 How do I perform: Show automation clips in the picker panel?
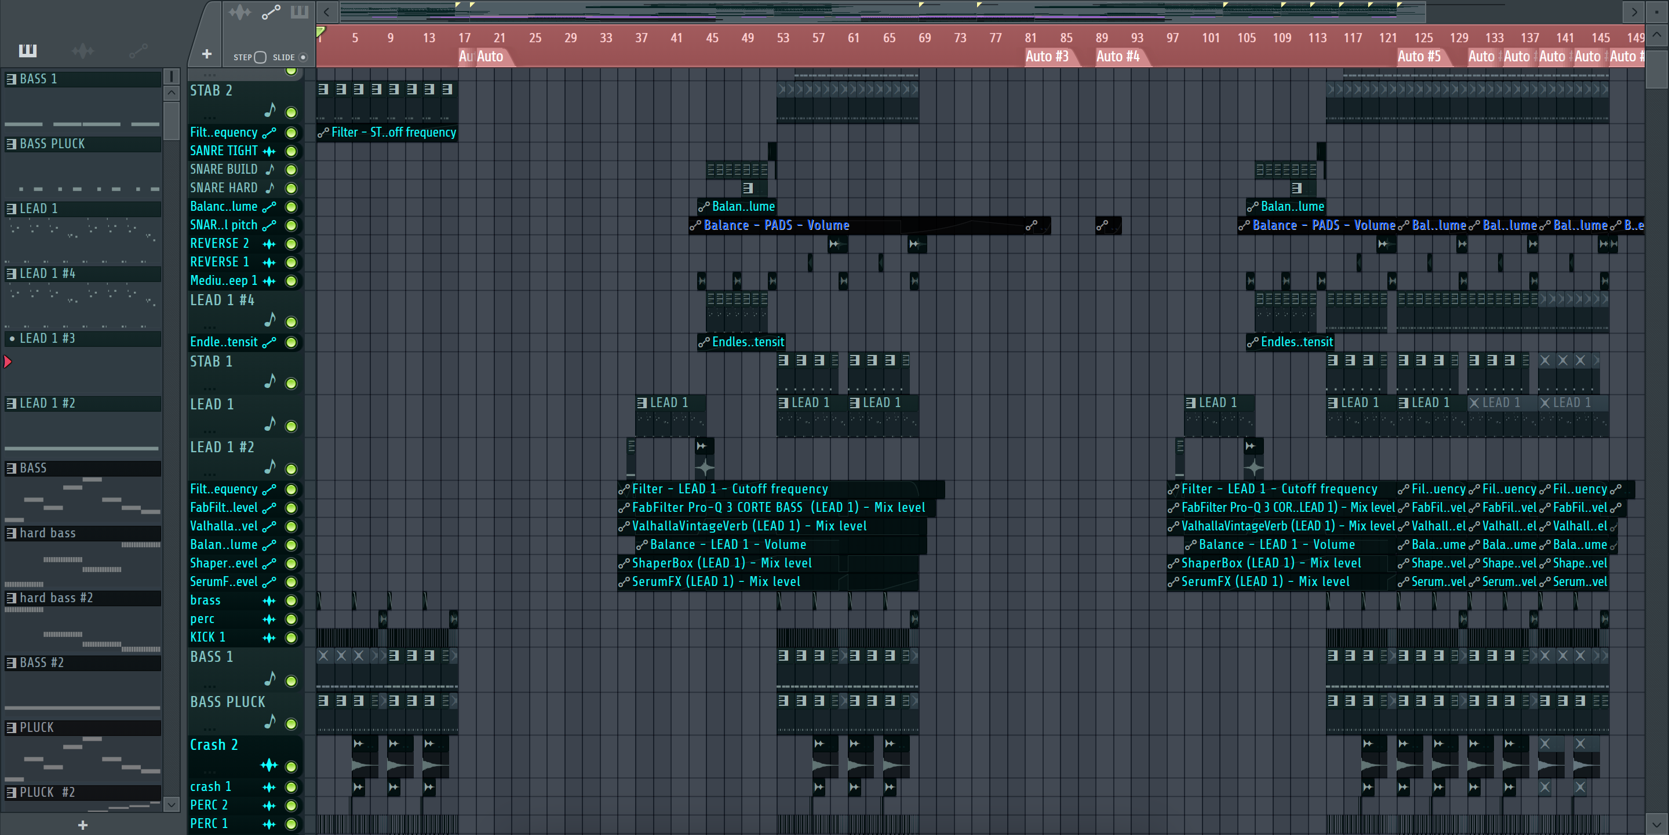point(138,50)
